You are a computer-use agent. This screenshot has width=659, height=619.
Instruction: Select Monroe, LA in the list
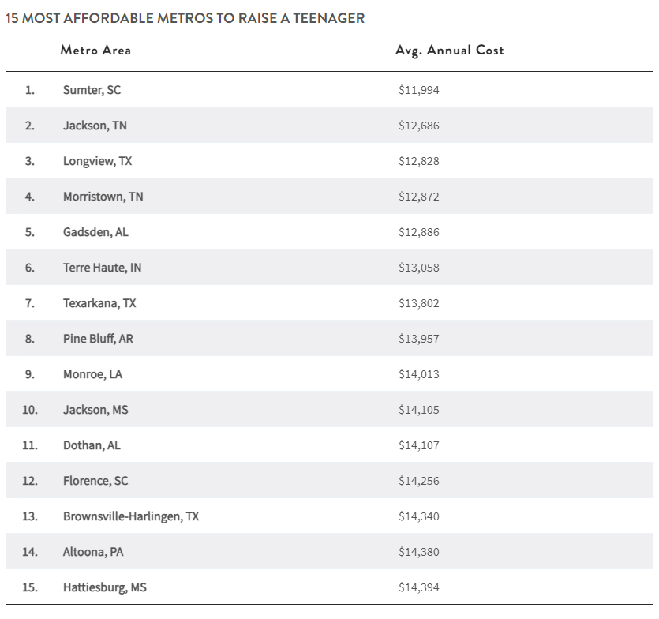(92, 374)
